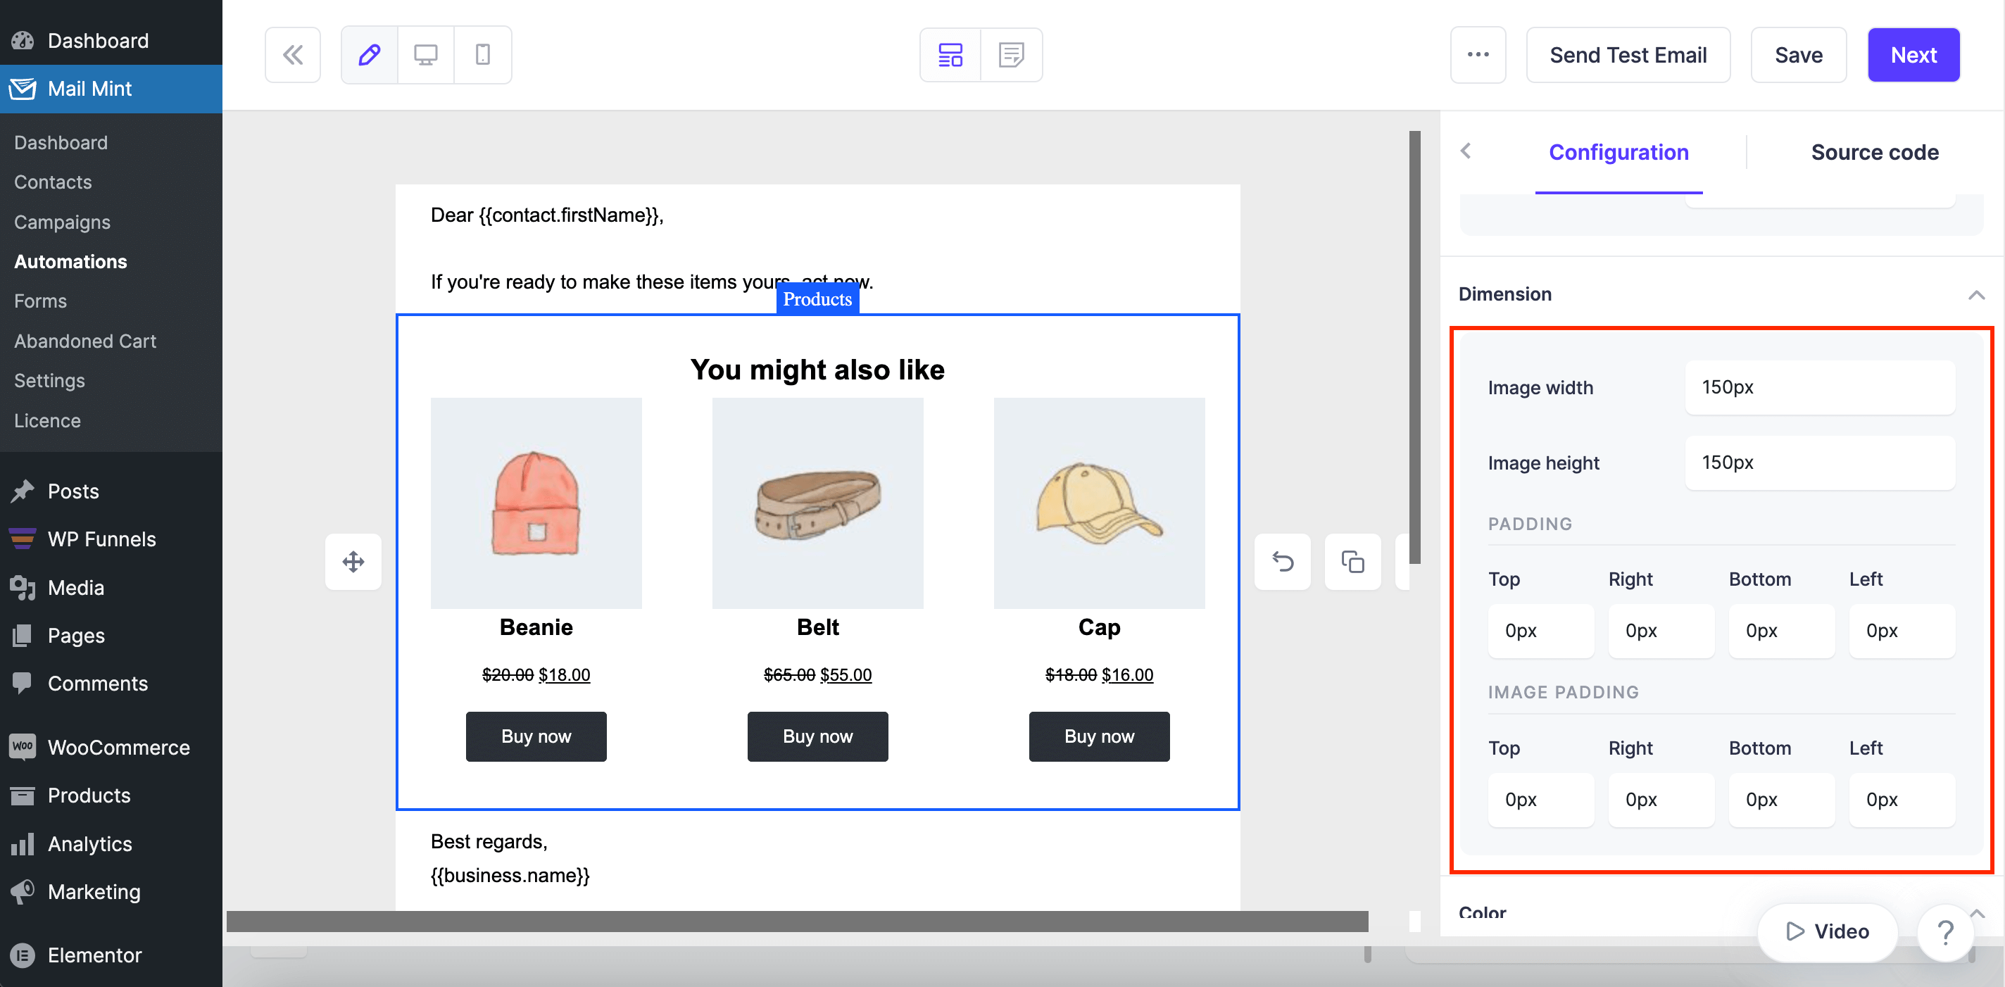Click the Next button

pos(1914,55)
